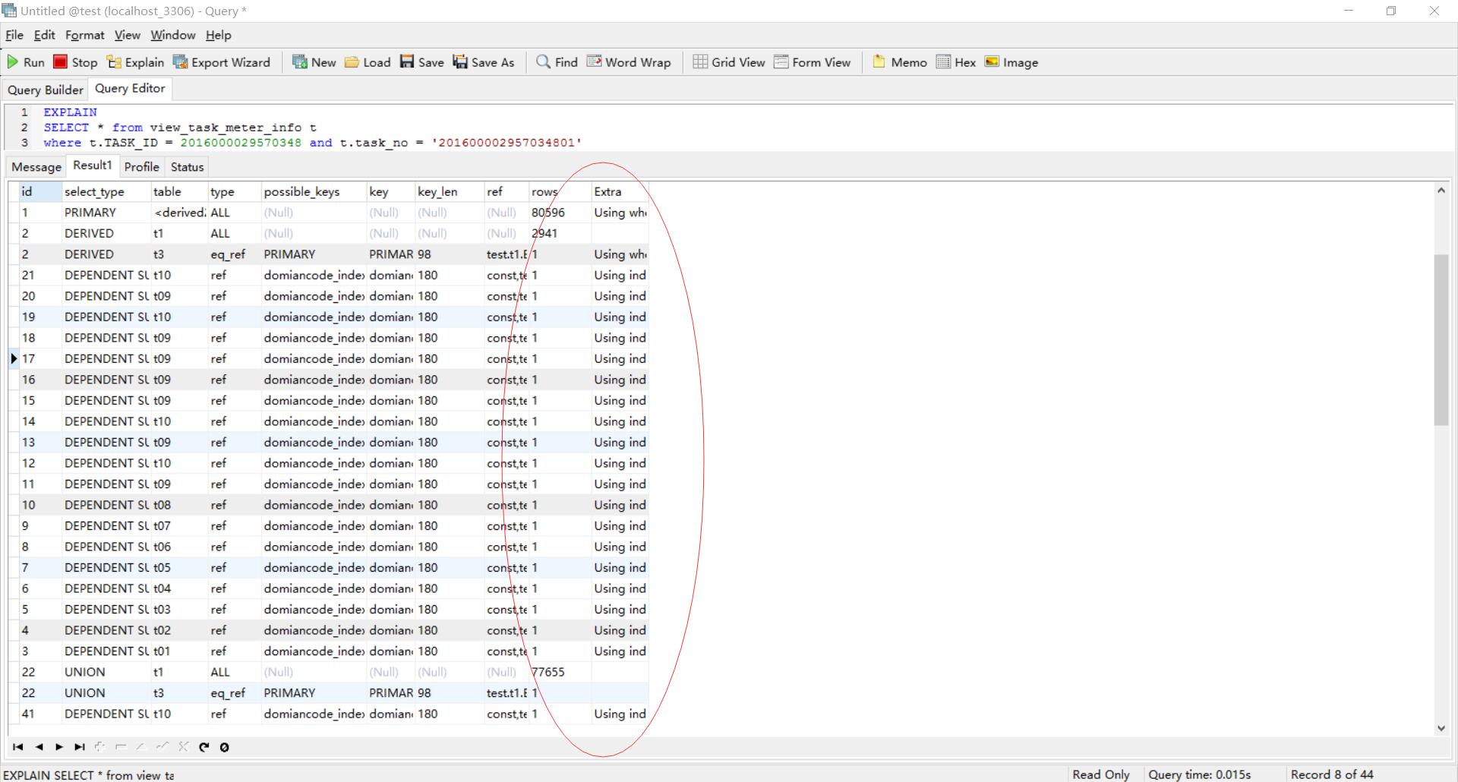Screen dimensions: 1458x782
Task: Click the scroll down arrow of results
Action: [x=1441, y=727]
